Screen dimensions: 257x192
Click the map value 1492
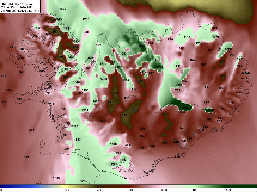[71, 57]
